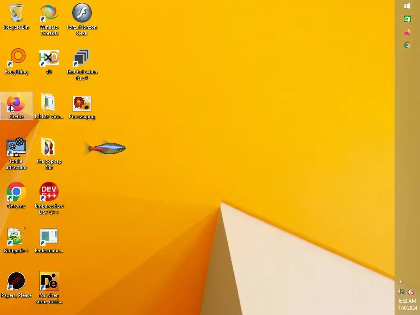This screenshot has width=420, height=315.
Task: Select the Endermanc... shortcut
Action: pos(49,240)
